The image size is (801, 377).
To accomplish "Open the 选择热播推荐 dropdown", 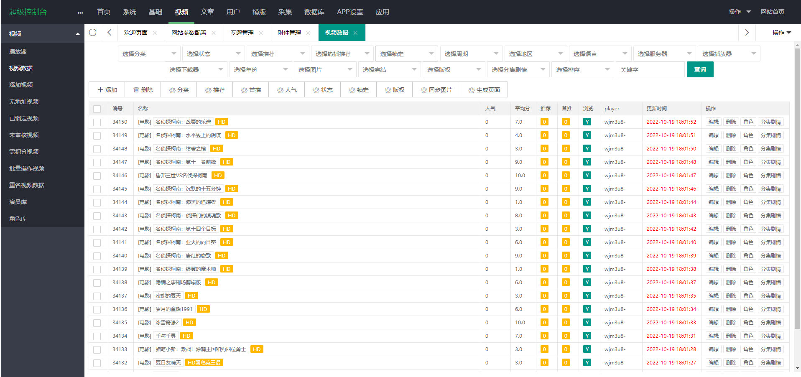I will [x=342, y=54].
